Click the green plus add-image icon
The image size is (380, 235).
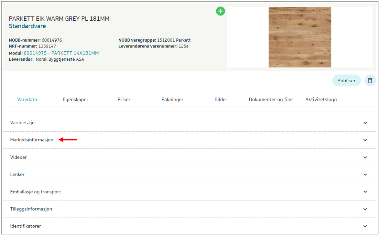point(221,11)
